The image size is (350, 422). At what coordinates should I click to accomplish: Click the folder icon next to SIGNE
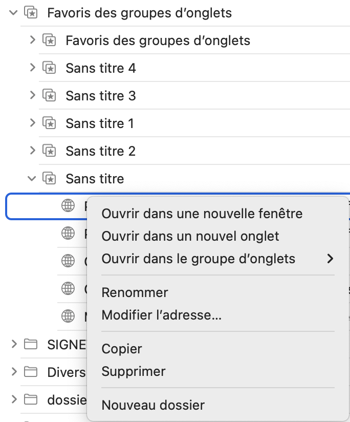click(31, 345)
